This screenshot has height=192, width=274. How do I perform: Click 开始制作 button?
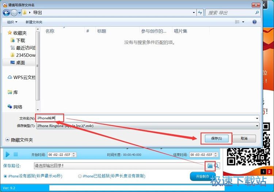point(203,176)
